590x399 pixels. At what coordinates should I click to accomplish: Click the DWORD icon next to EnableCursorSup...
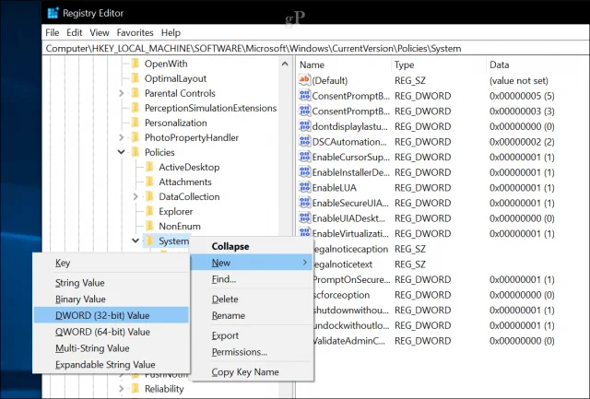[304, 157]
